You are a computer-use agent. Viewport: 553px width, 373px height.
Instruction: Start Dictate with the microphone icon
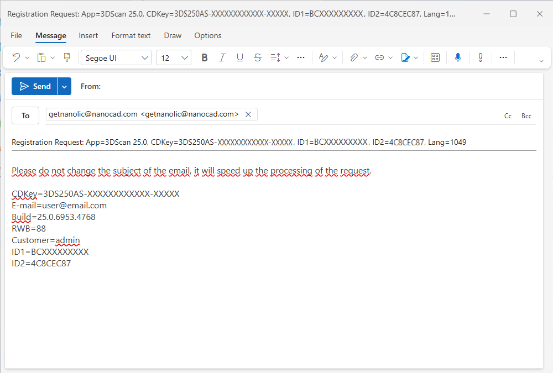pyautogui.click(x=458, y=57)
